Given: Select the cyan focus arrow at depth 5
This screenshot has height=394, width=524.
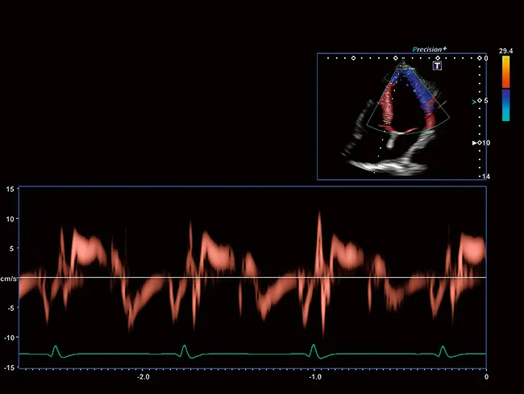Looking at the screenshot, I should pyautogui.click(x=474, y=102).
